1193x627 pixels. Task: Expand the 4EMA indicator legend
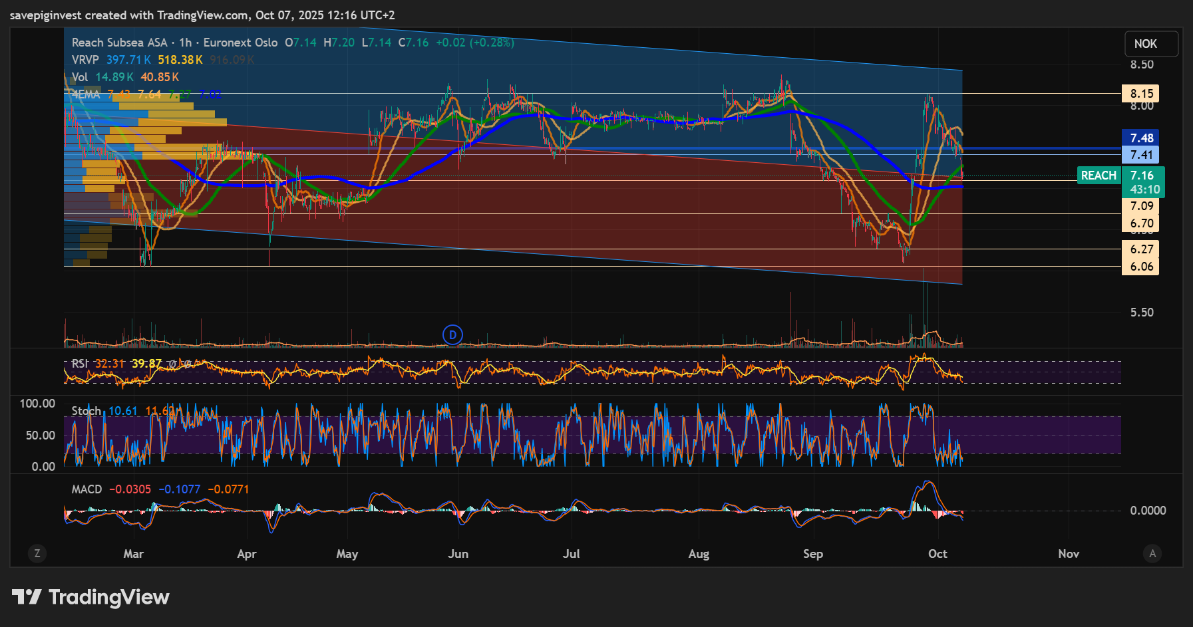point(86,94)
